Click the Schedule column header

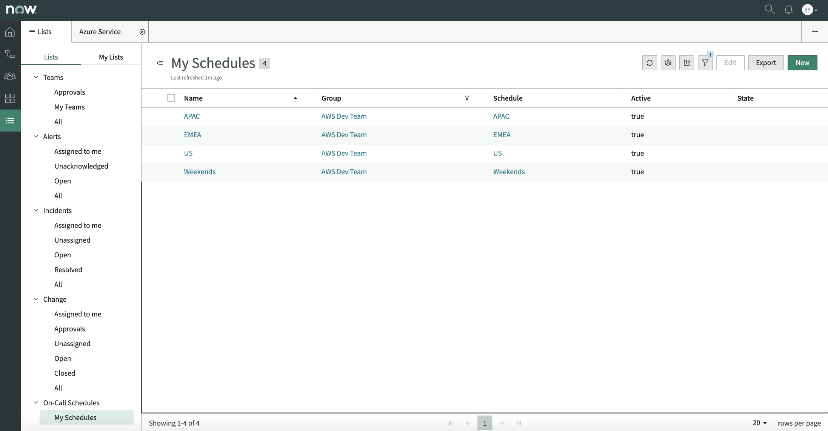pyautogui.click(x=508, y=98)
